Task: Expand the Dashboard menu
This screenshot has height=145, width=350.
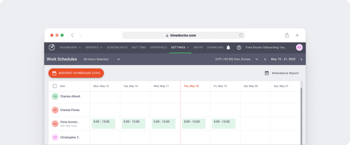Action: click(x=70, y=47)
